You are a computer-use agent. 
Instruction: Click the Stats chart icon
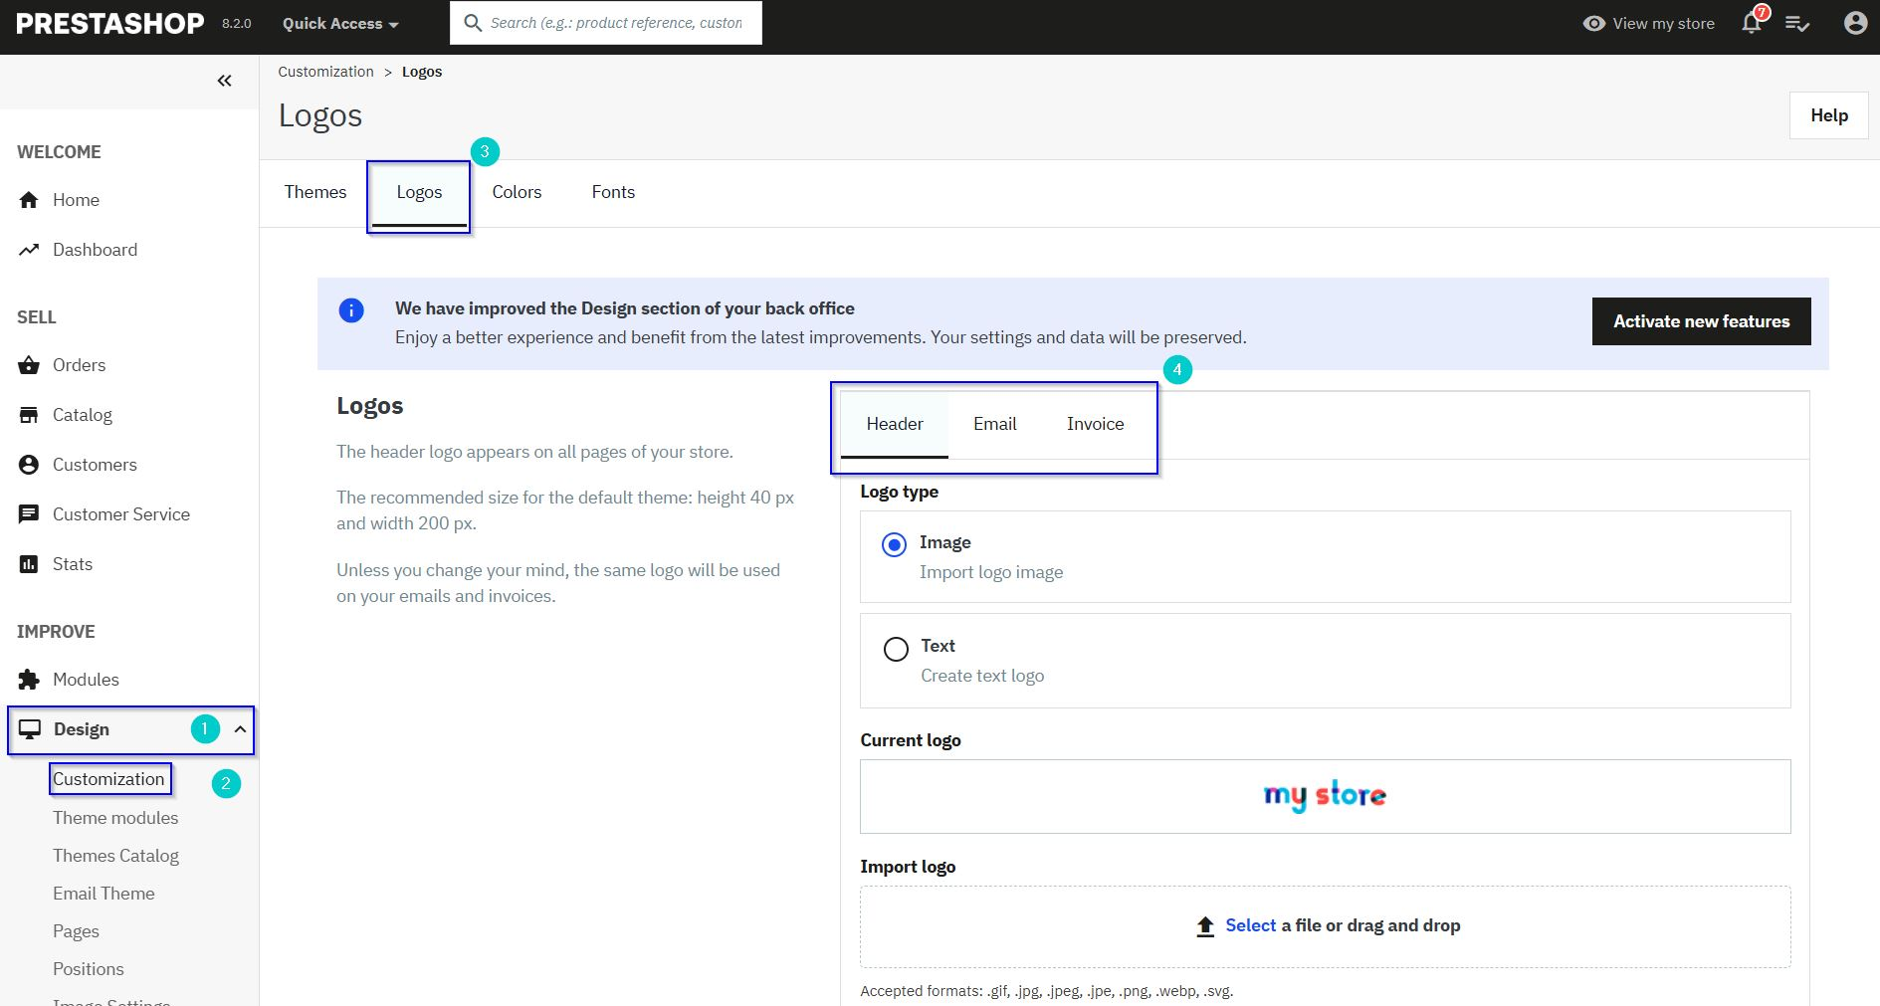tap(29, 564)
